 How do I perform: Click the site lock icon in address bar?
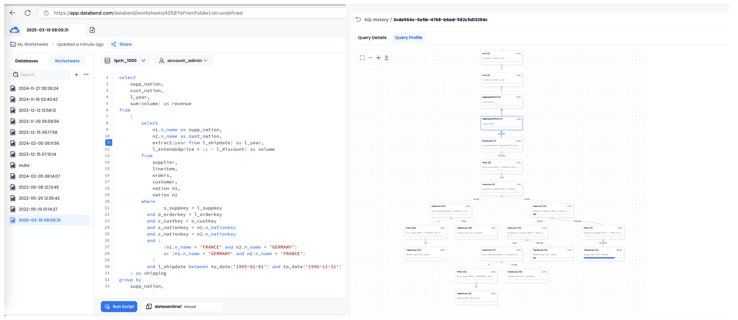[46, 13]
